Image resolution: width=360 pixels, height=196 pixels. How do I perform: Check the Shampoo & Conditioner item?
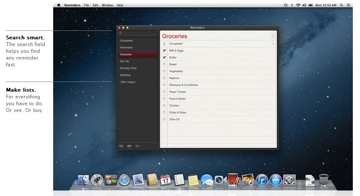(x=164, y=85)
